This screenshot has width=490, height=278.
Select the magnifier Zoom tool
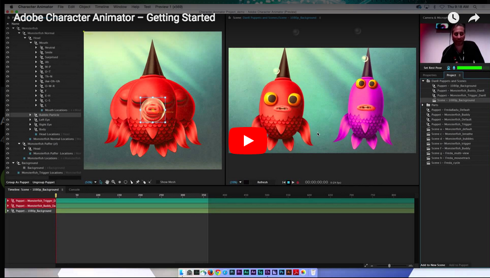point(113,182)
